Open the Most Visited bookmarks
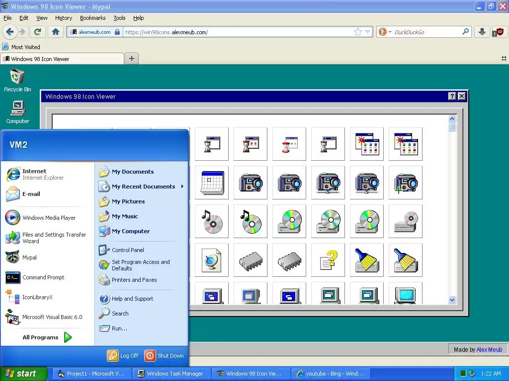 21,47
